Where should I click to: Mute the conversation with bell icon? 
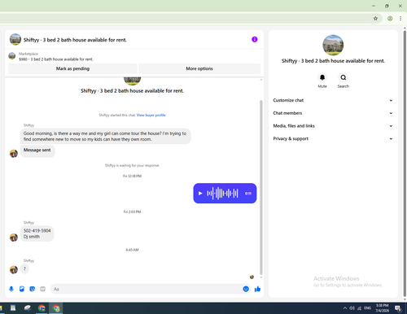click(322, 77)
